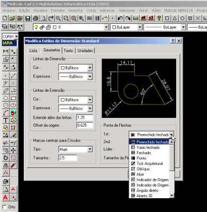Open the ByLayer linetype dropdown in toolbar
Viewport: 207px width, 212px height.
coord(183,27)
